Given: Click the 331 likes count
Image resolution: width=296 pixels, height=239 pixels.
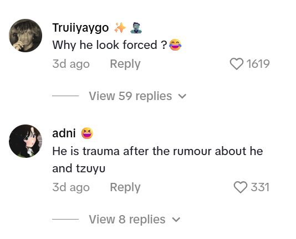Looking at the screenshot, I should (x=260, y=187).
